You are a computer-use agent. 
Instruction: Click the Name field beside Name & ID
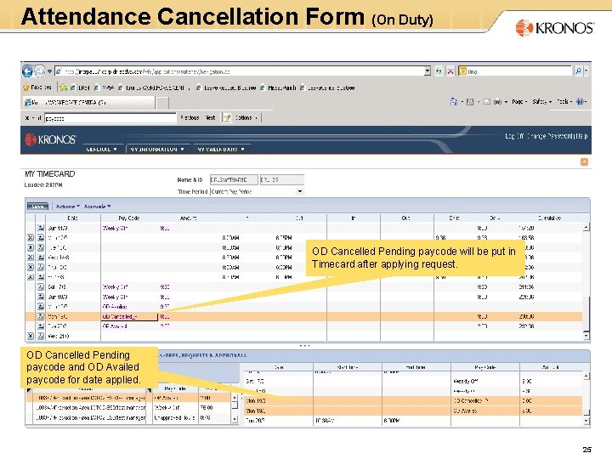pos(234,179)
